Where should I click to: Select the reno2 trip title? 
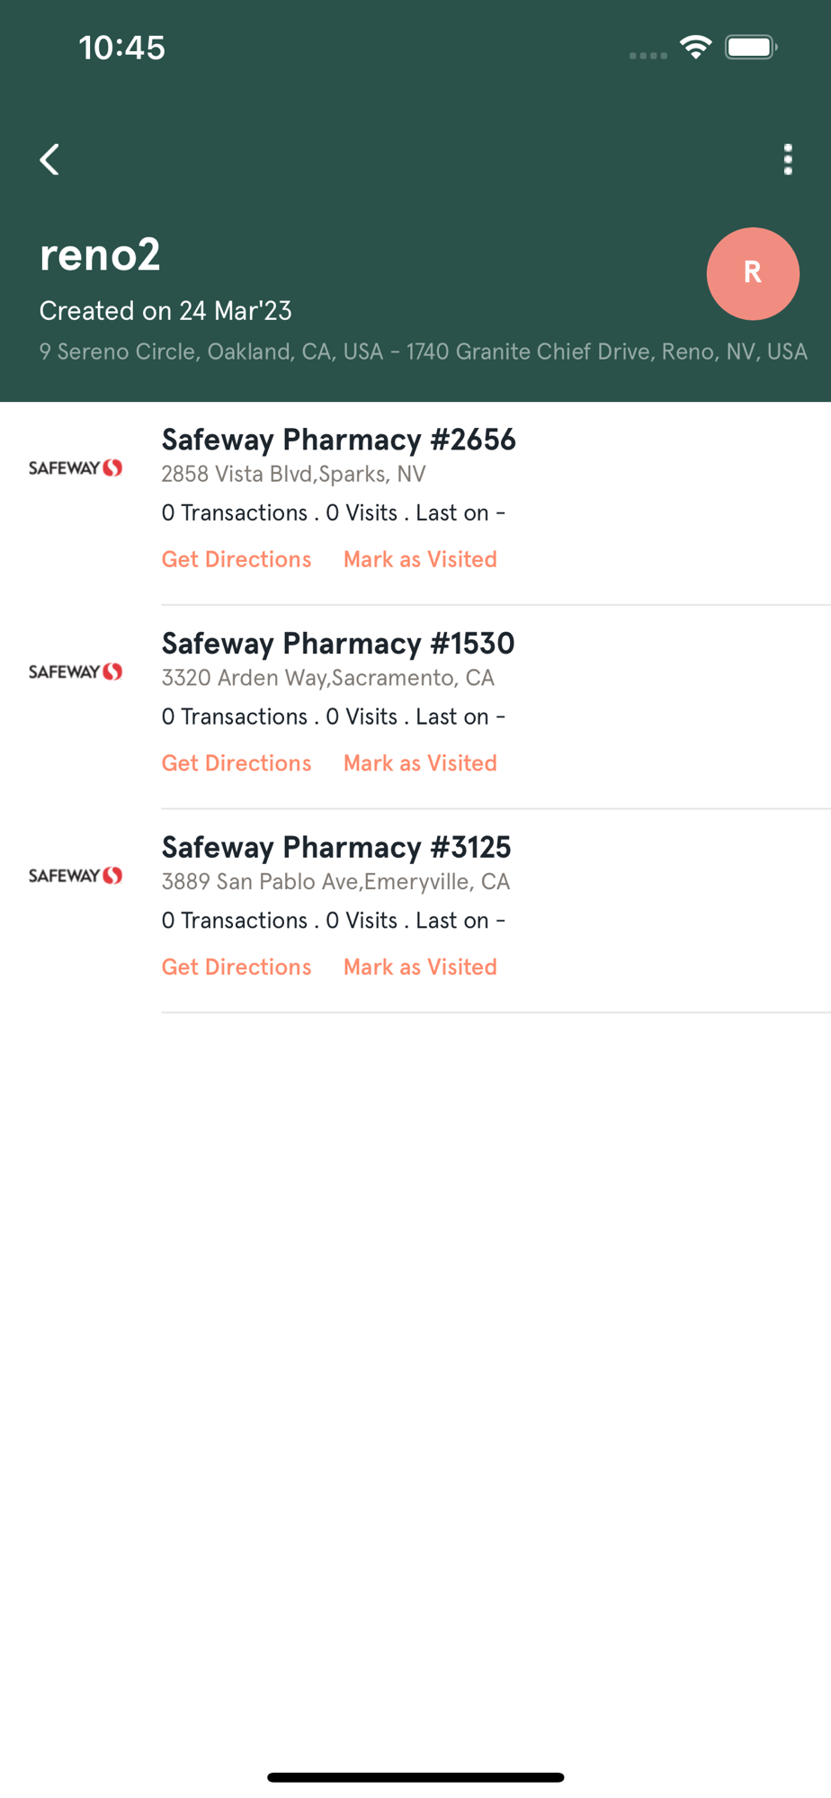(100, 254)
